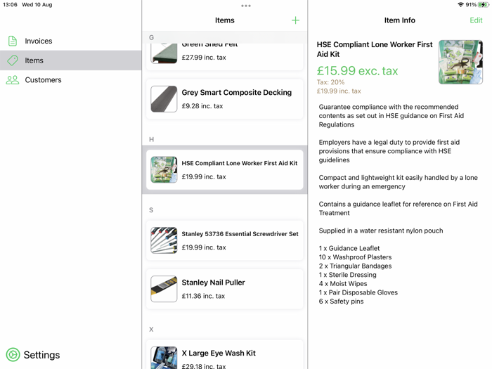492x369 pixels.
Task: Click the Invoices document icon
Action: click(x=13, y=41)
